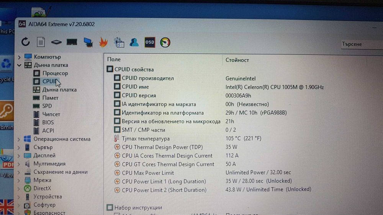
Task: Expand the Мултимедия tree node
Action: pos(19,164)
